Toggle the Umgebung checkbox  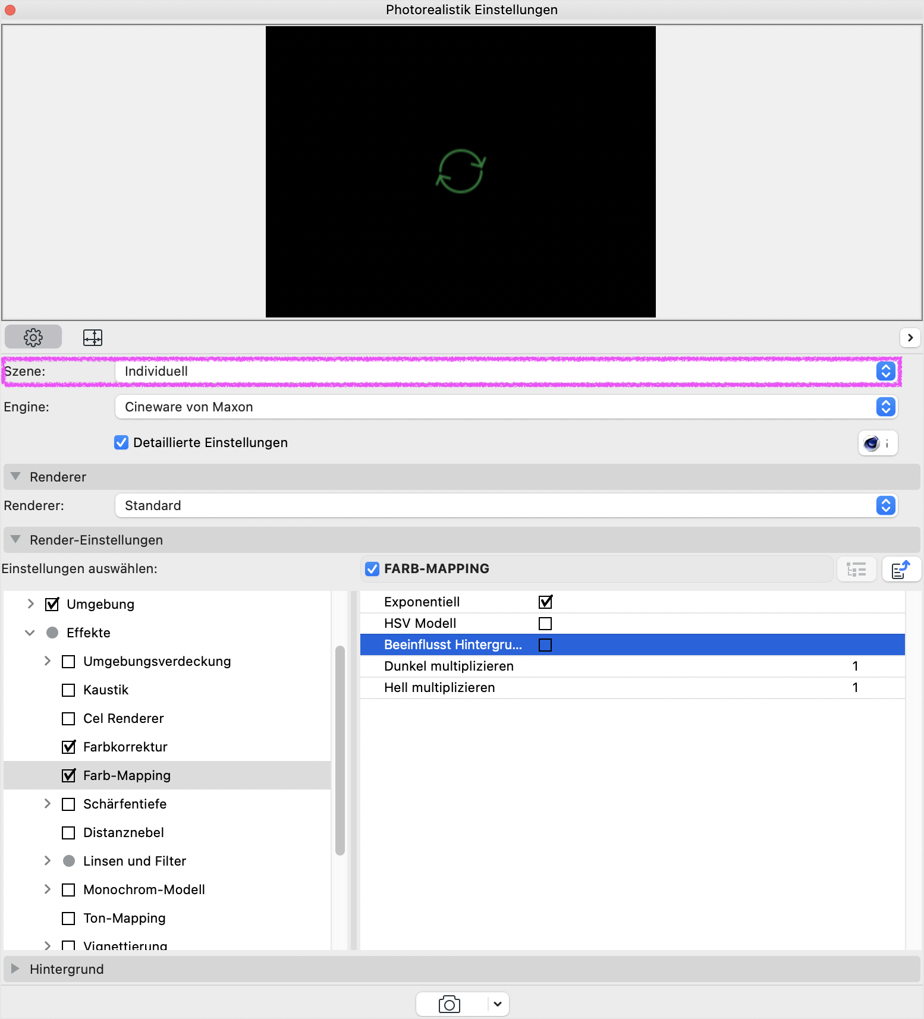[52, 605]
